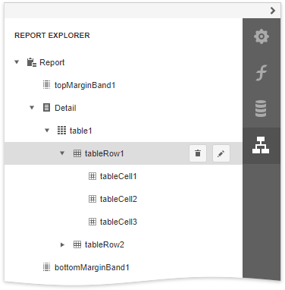Select tableCell3 in the tree
Image resolution: width=285 pixels, height=290 pixels.
tap(118, 222)
